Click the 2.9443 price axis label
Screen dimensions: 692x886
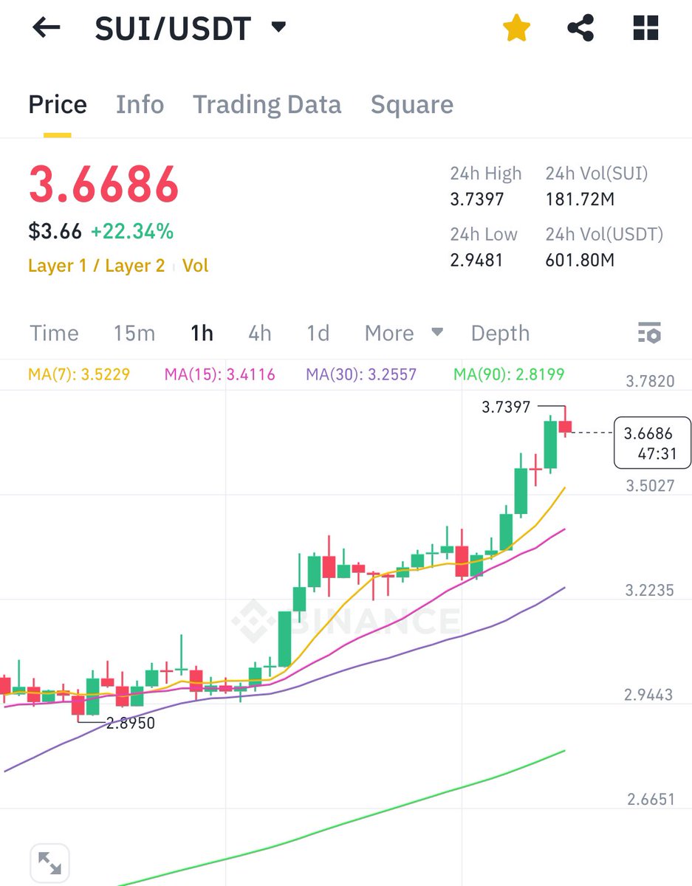[649, 695]
